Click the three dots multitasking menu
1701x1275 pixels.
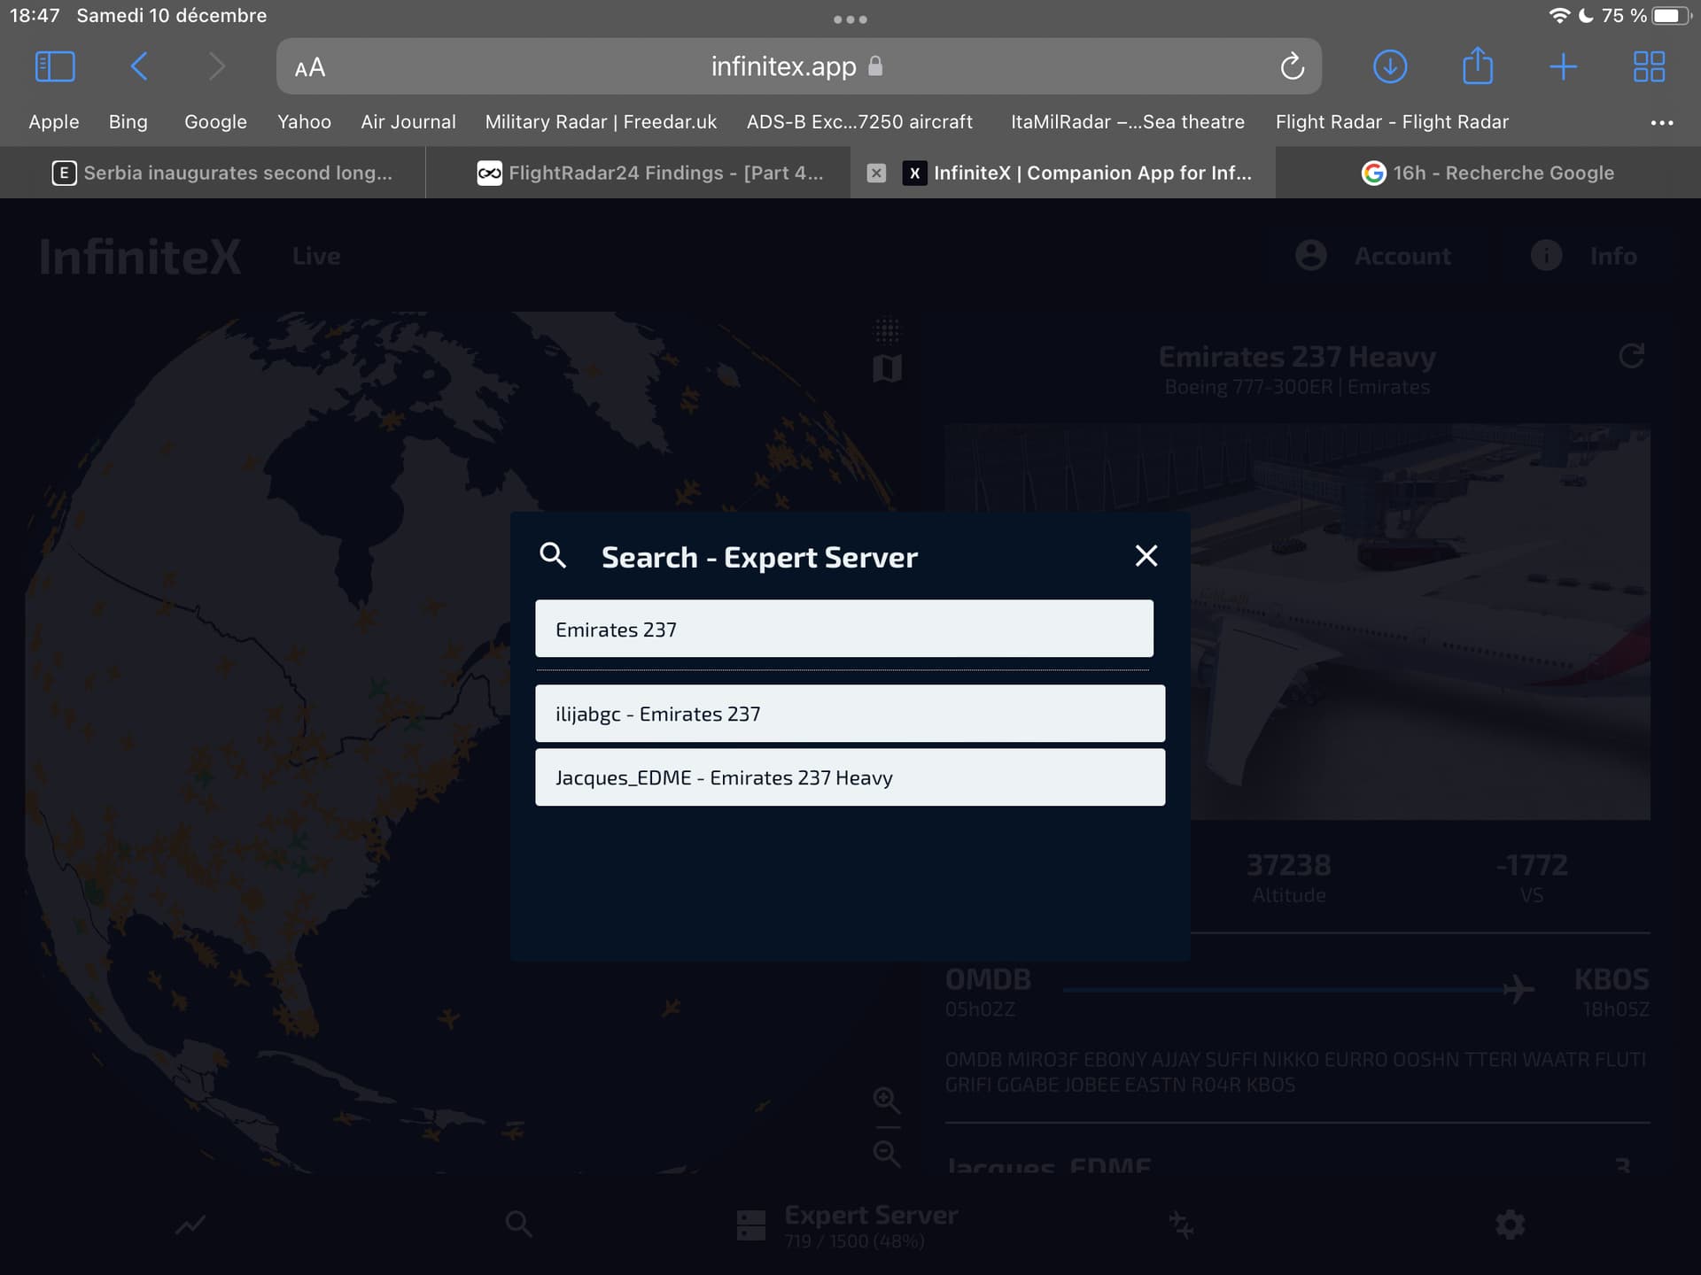coord(850,19)
